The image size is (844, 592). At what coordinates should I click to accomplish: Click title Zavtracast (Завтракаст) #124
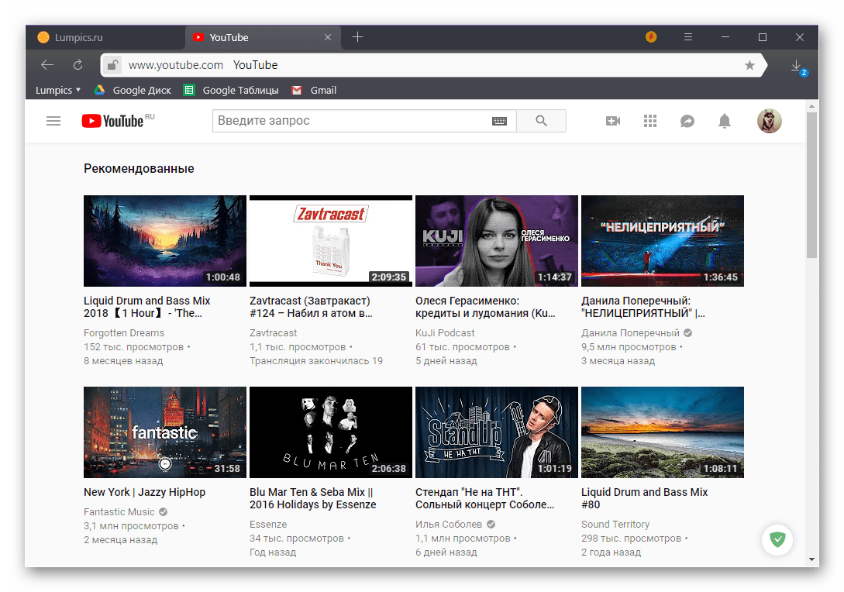311,307
